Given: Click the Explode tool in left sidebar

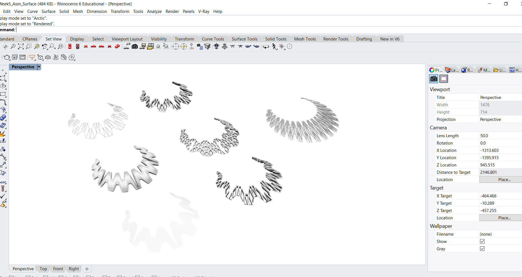Looking at the screenshot, I should coord(3,134).
